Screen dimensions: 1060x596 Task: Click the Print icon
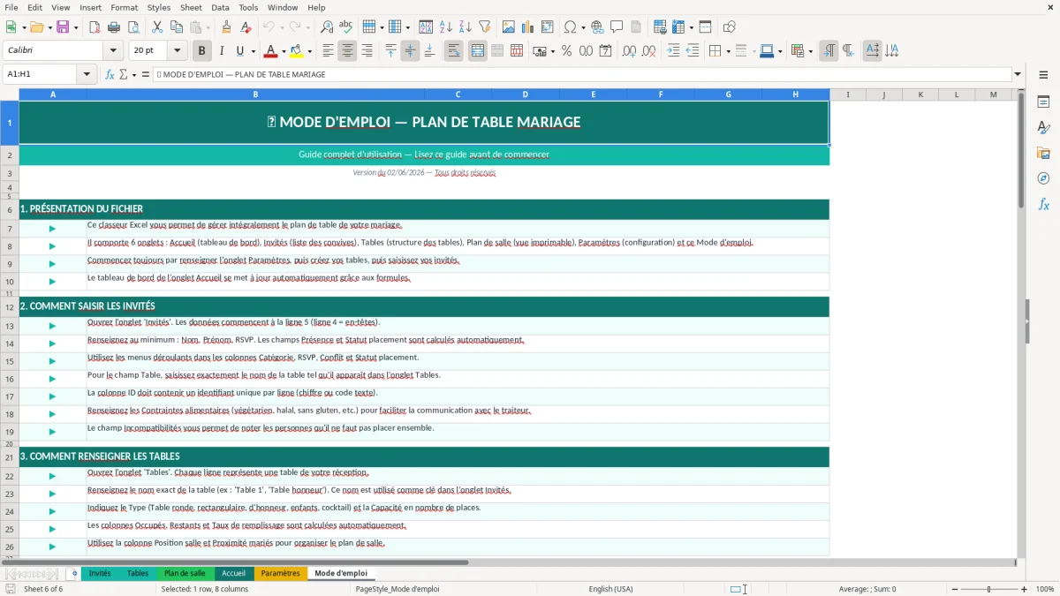[x=115, y=27]
